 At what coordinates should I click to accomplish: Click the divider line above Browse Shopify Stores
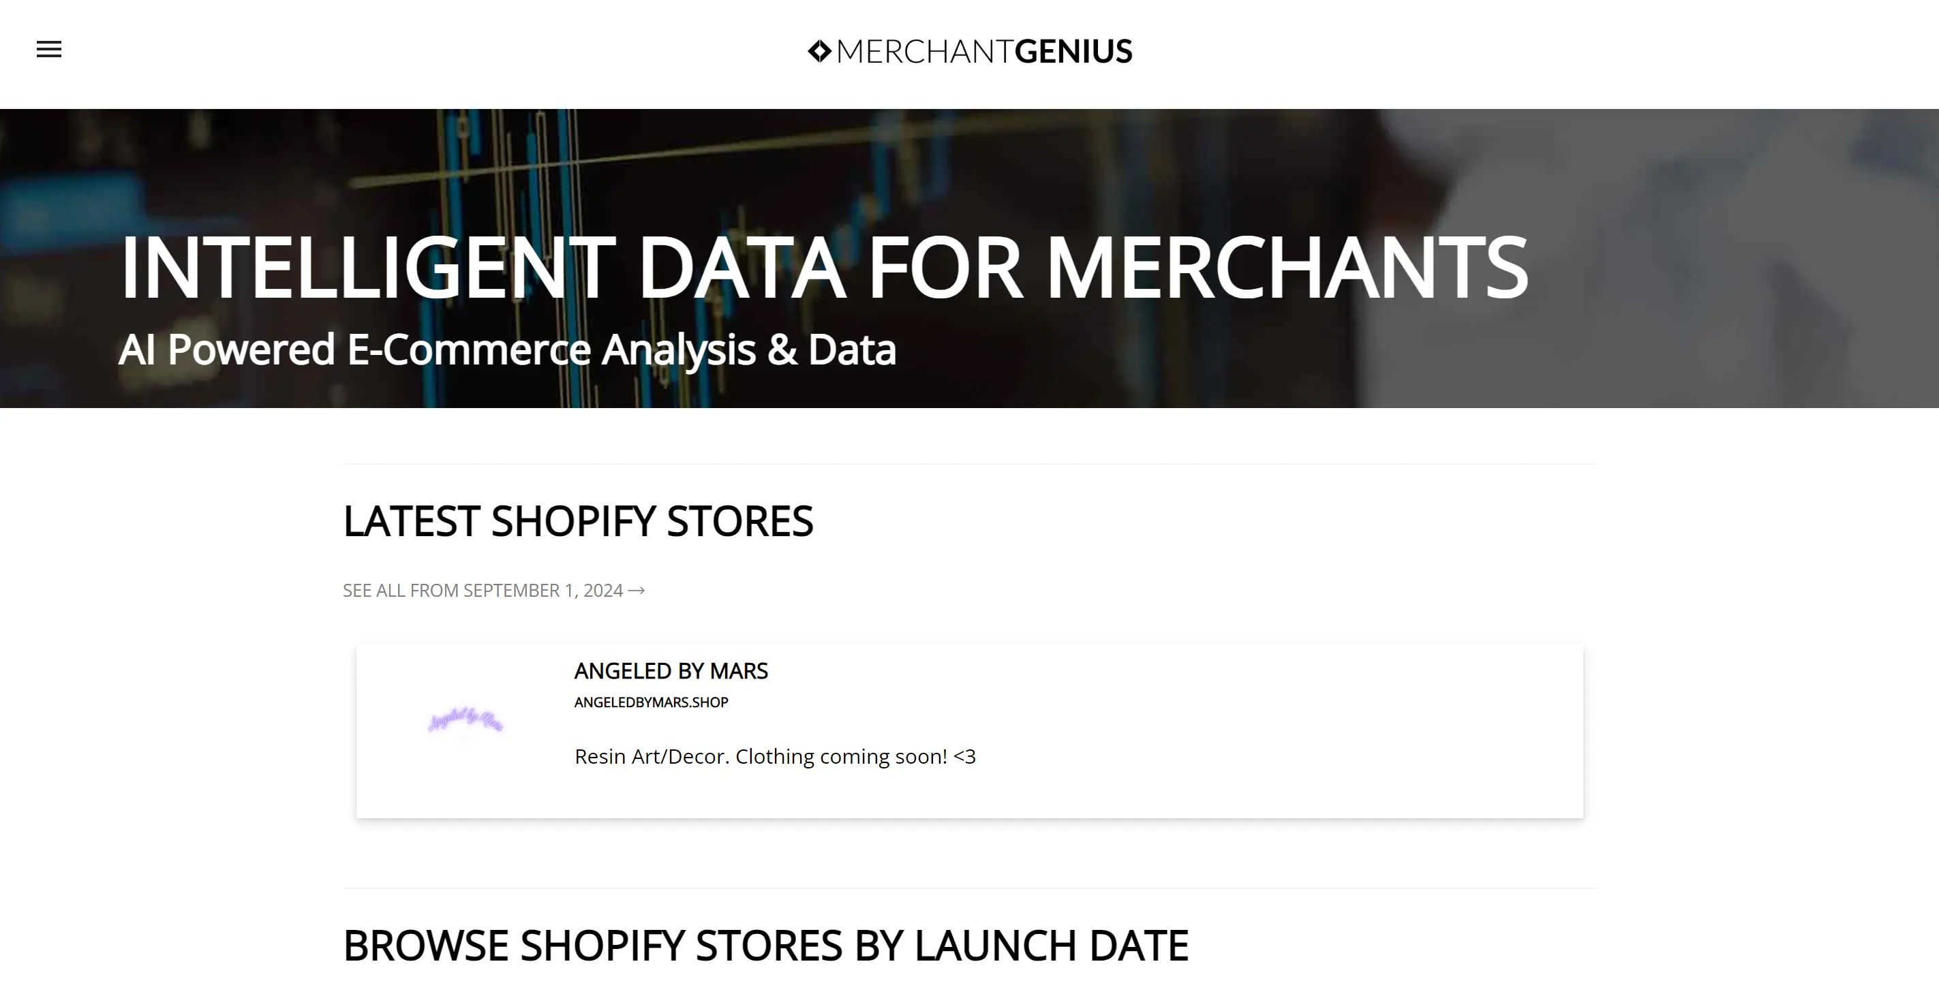coord(969,888)
